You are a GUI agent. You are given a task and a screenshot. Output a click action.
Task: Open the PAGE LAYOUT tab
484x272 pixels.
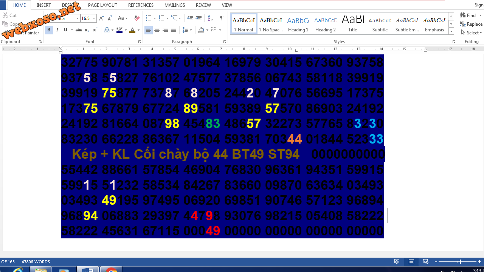pyautogui.click(x=102, y=5)
